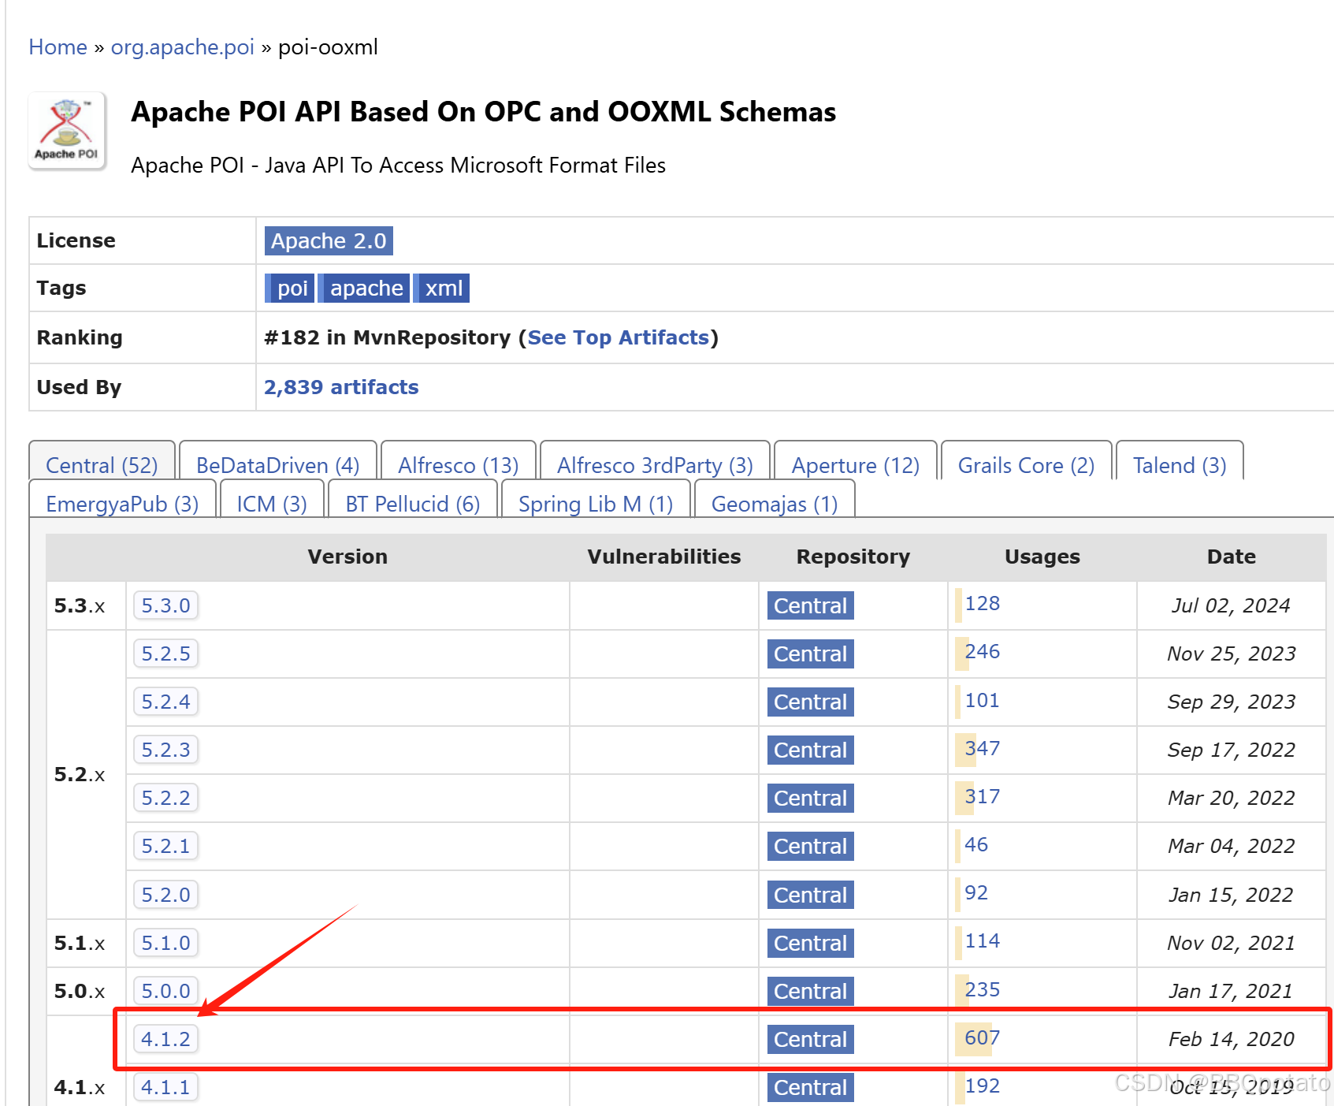
Task: Open version 5.2.4
Action: (165, 702)
